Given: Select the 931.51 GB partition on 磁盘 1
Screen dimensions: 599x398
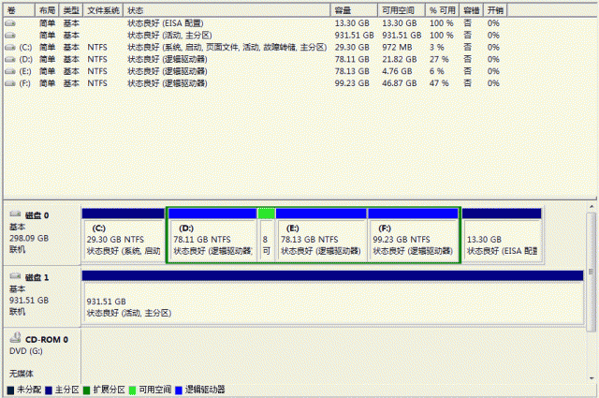Looking at the screenshot, I should coord(332,297).
